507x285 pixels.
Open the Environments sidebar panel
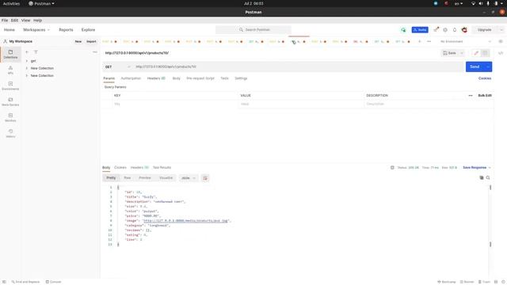10,85
